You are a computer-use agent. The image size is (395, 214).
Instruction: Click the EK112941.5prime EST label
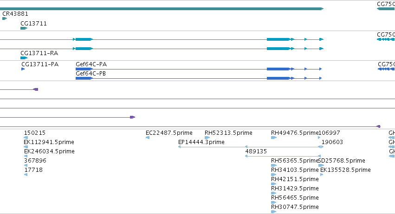coord(49,142)
